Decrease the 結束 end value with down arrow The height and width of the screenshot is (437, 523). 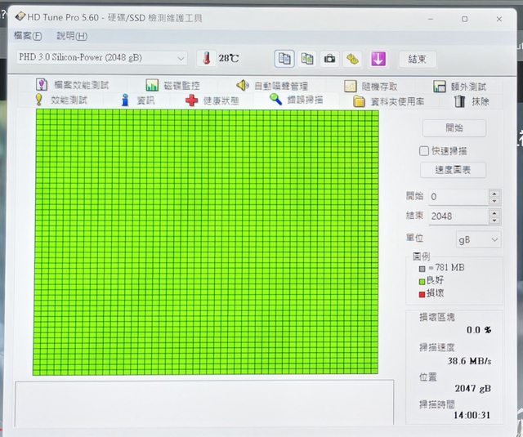494,220
